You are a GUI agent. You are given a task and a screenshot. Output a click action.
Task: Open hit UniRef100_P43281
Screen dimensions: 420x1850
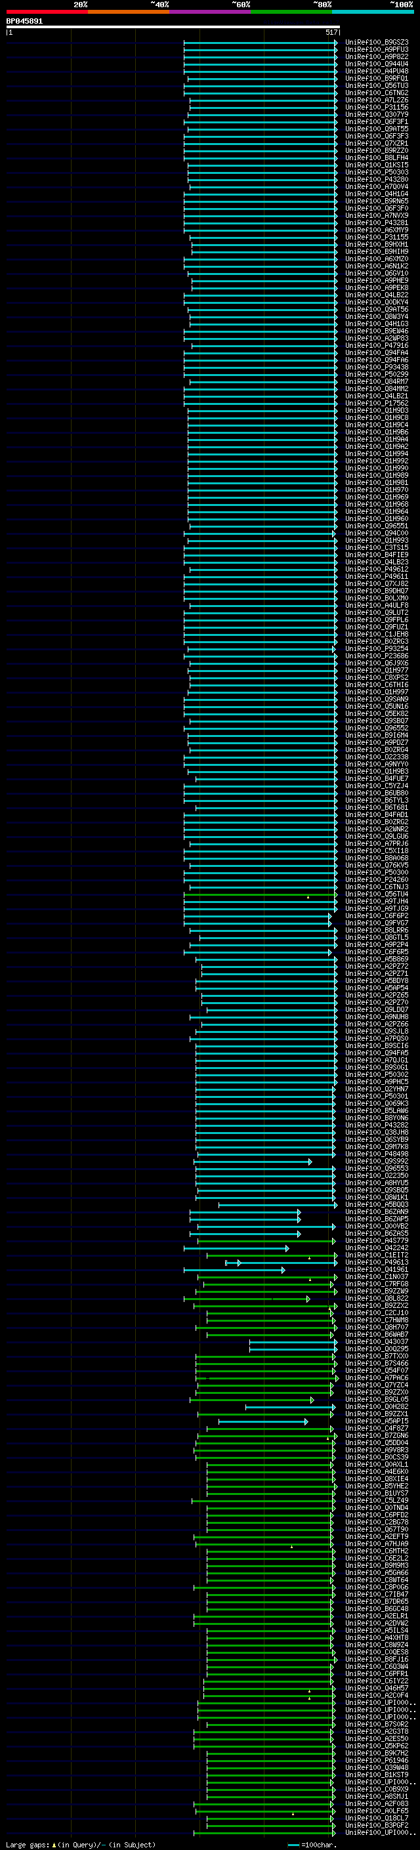point(377,222)
